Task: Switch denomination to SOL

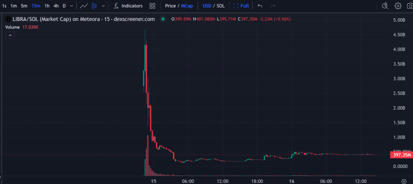Action: (x=221, y=6)
